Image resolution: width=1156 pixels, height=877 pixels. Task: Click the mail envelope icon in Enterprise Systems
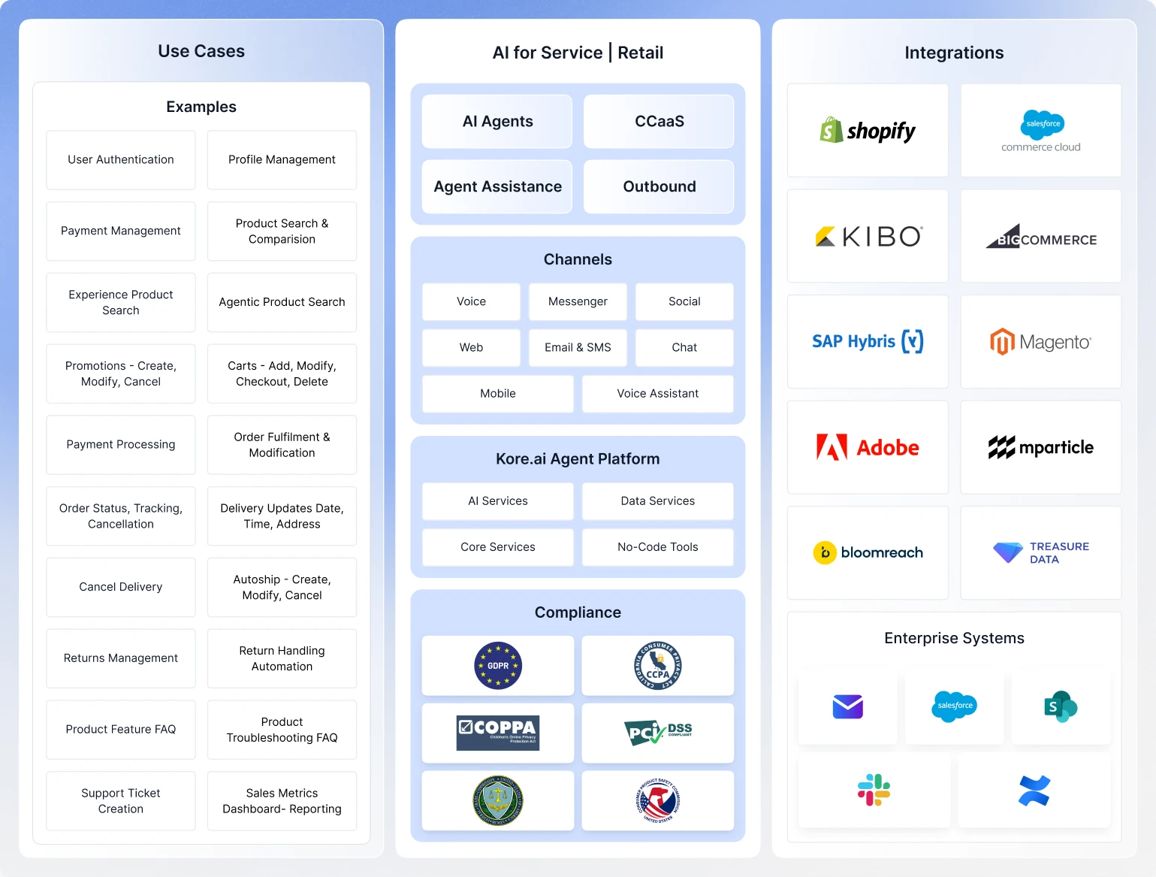click(848, 706)
